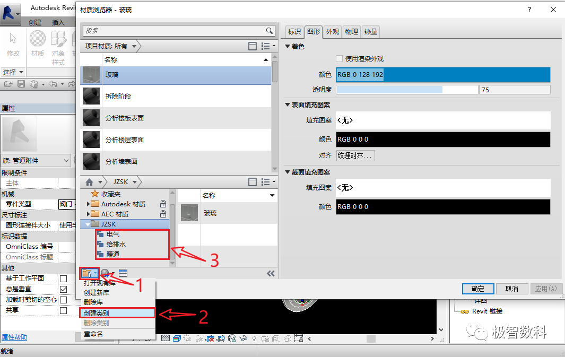This screenshot has height=357, width=565.
Task: Click the lock icon beside AEC 材质
Action: [163, 214]
